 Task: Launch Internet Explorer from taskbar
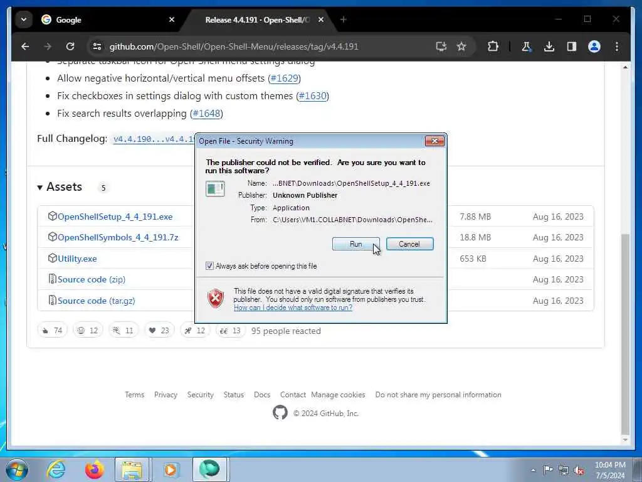56,469
